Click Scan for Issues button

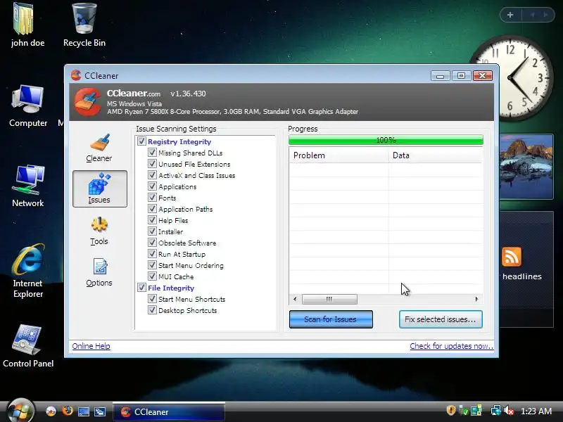(x=331, y=319)
